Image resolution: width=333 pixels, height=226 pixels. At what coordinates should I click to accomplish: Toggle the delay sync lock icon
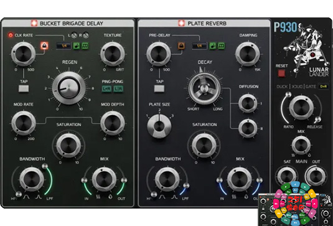[x=44, y=45]
